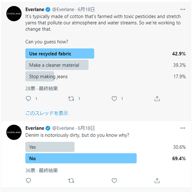The width and height of the screenshot is (195, 195).
Task: Like the dirty denim poll tweet
Action: click(114, 180)
